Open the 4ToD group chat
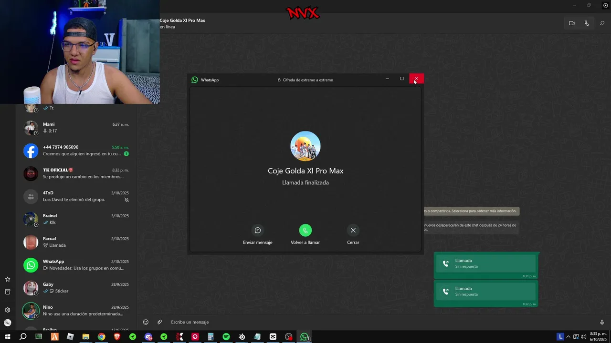The width and height of the screenshot is (611, 343). coord(76,196)
